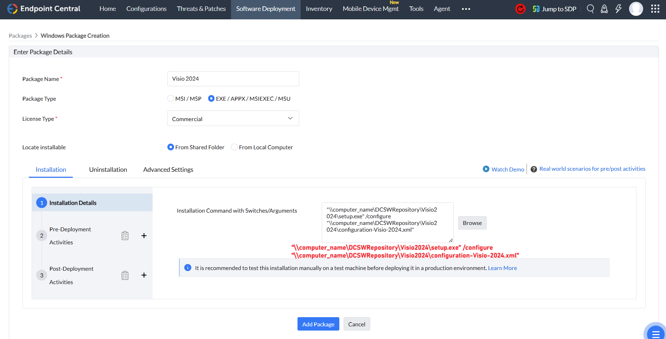
Task: Click the License Type label
Action: [38, 119]
